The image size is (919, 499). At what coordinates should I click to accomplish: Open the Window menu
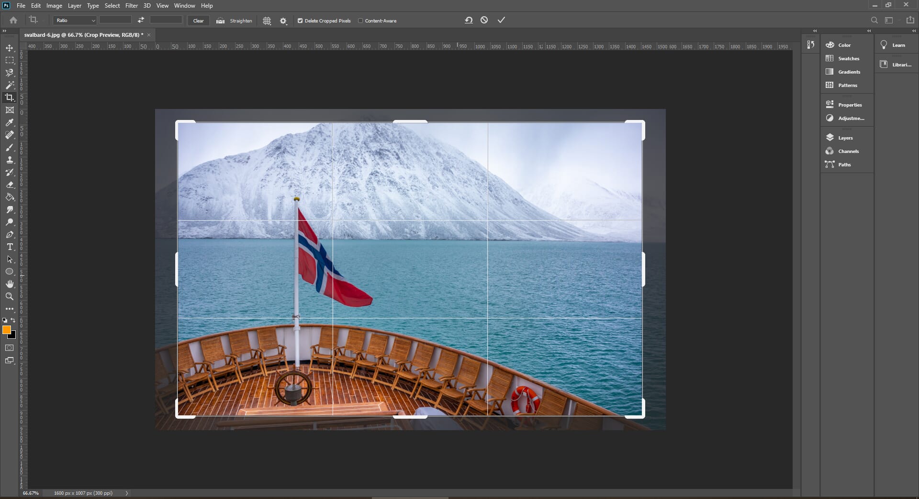tap(184, 6)
